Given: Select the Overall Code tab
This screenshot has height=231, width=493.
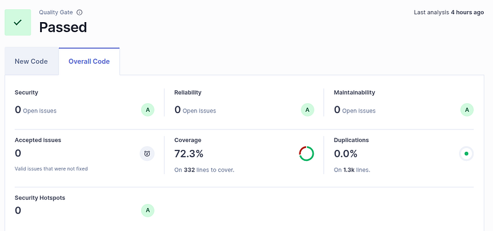Looking at the screenshot, I should pos(89,61).
